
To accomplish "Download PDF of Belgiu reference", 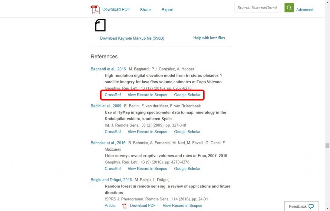I will click(x=143, y=206).
